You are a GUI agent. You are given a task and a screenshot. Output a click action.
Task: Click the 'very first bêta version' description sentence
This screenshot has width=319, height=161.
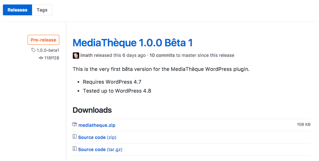[161, 69]
